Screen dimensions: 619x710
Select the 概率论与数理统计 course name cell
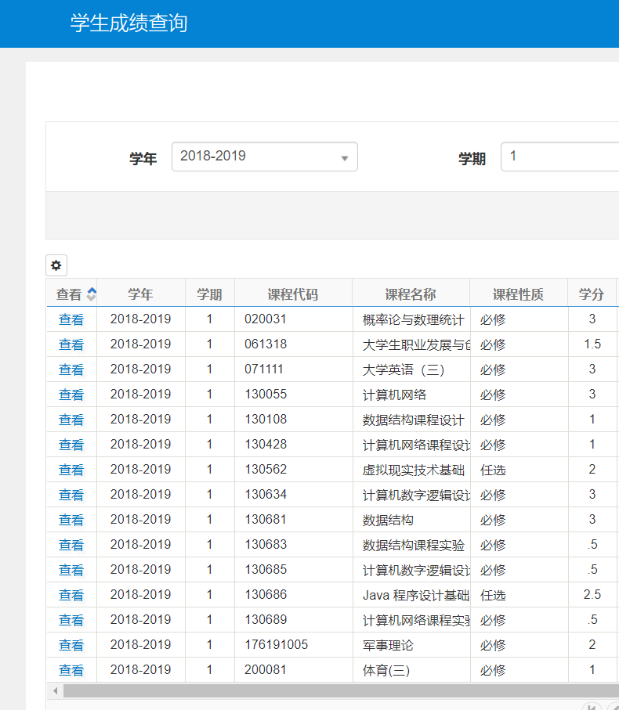411,319
